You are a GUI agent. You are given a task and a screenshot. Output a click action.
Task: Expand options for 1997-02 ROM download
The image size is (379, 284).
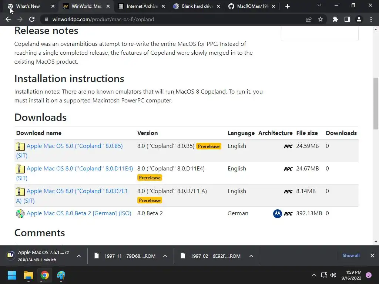tap(251, 256)
